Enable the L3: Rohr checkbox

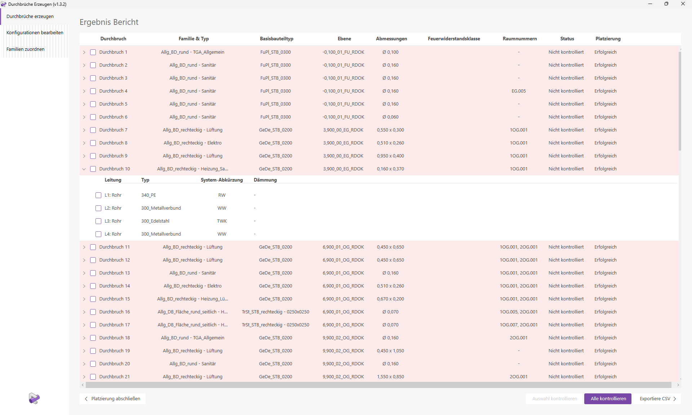point(98,221)
